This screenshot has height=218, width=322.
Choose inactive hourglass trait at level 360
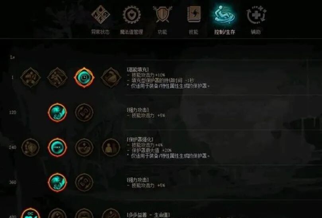coord(84,183)
